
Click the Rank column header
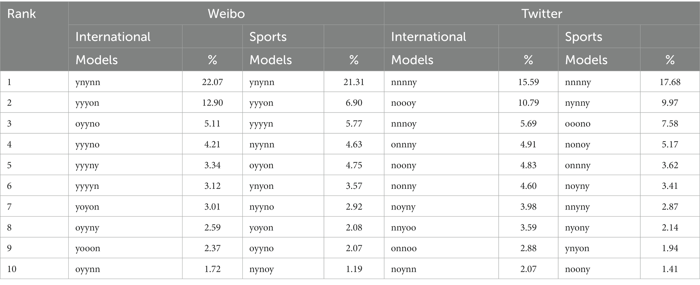pyautogui.click(x=34, y=36)
